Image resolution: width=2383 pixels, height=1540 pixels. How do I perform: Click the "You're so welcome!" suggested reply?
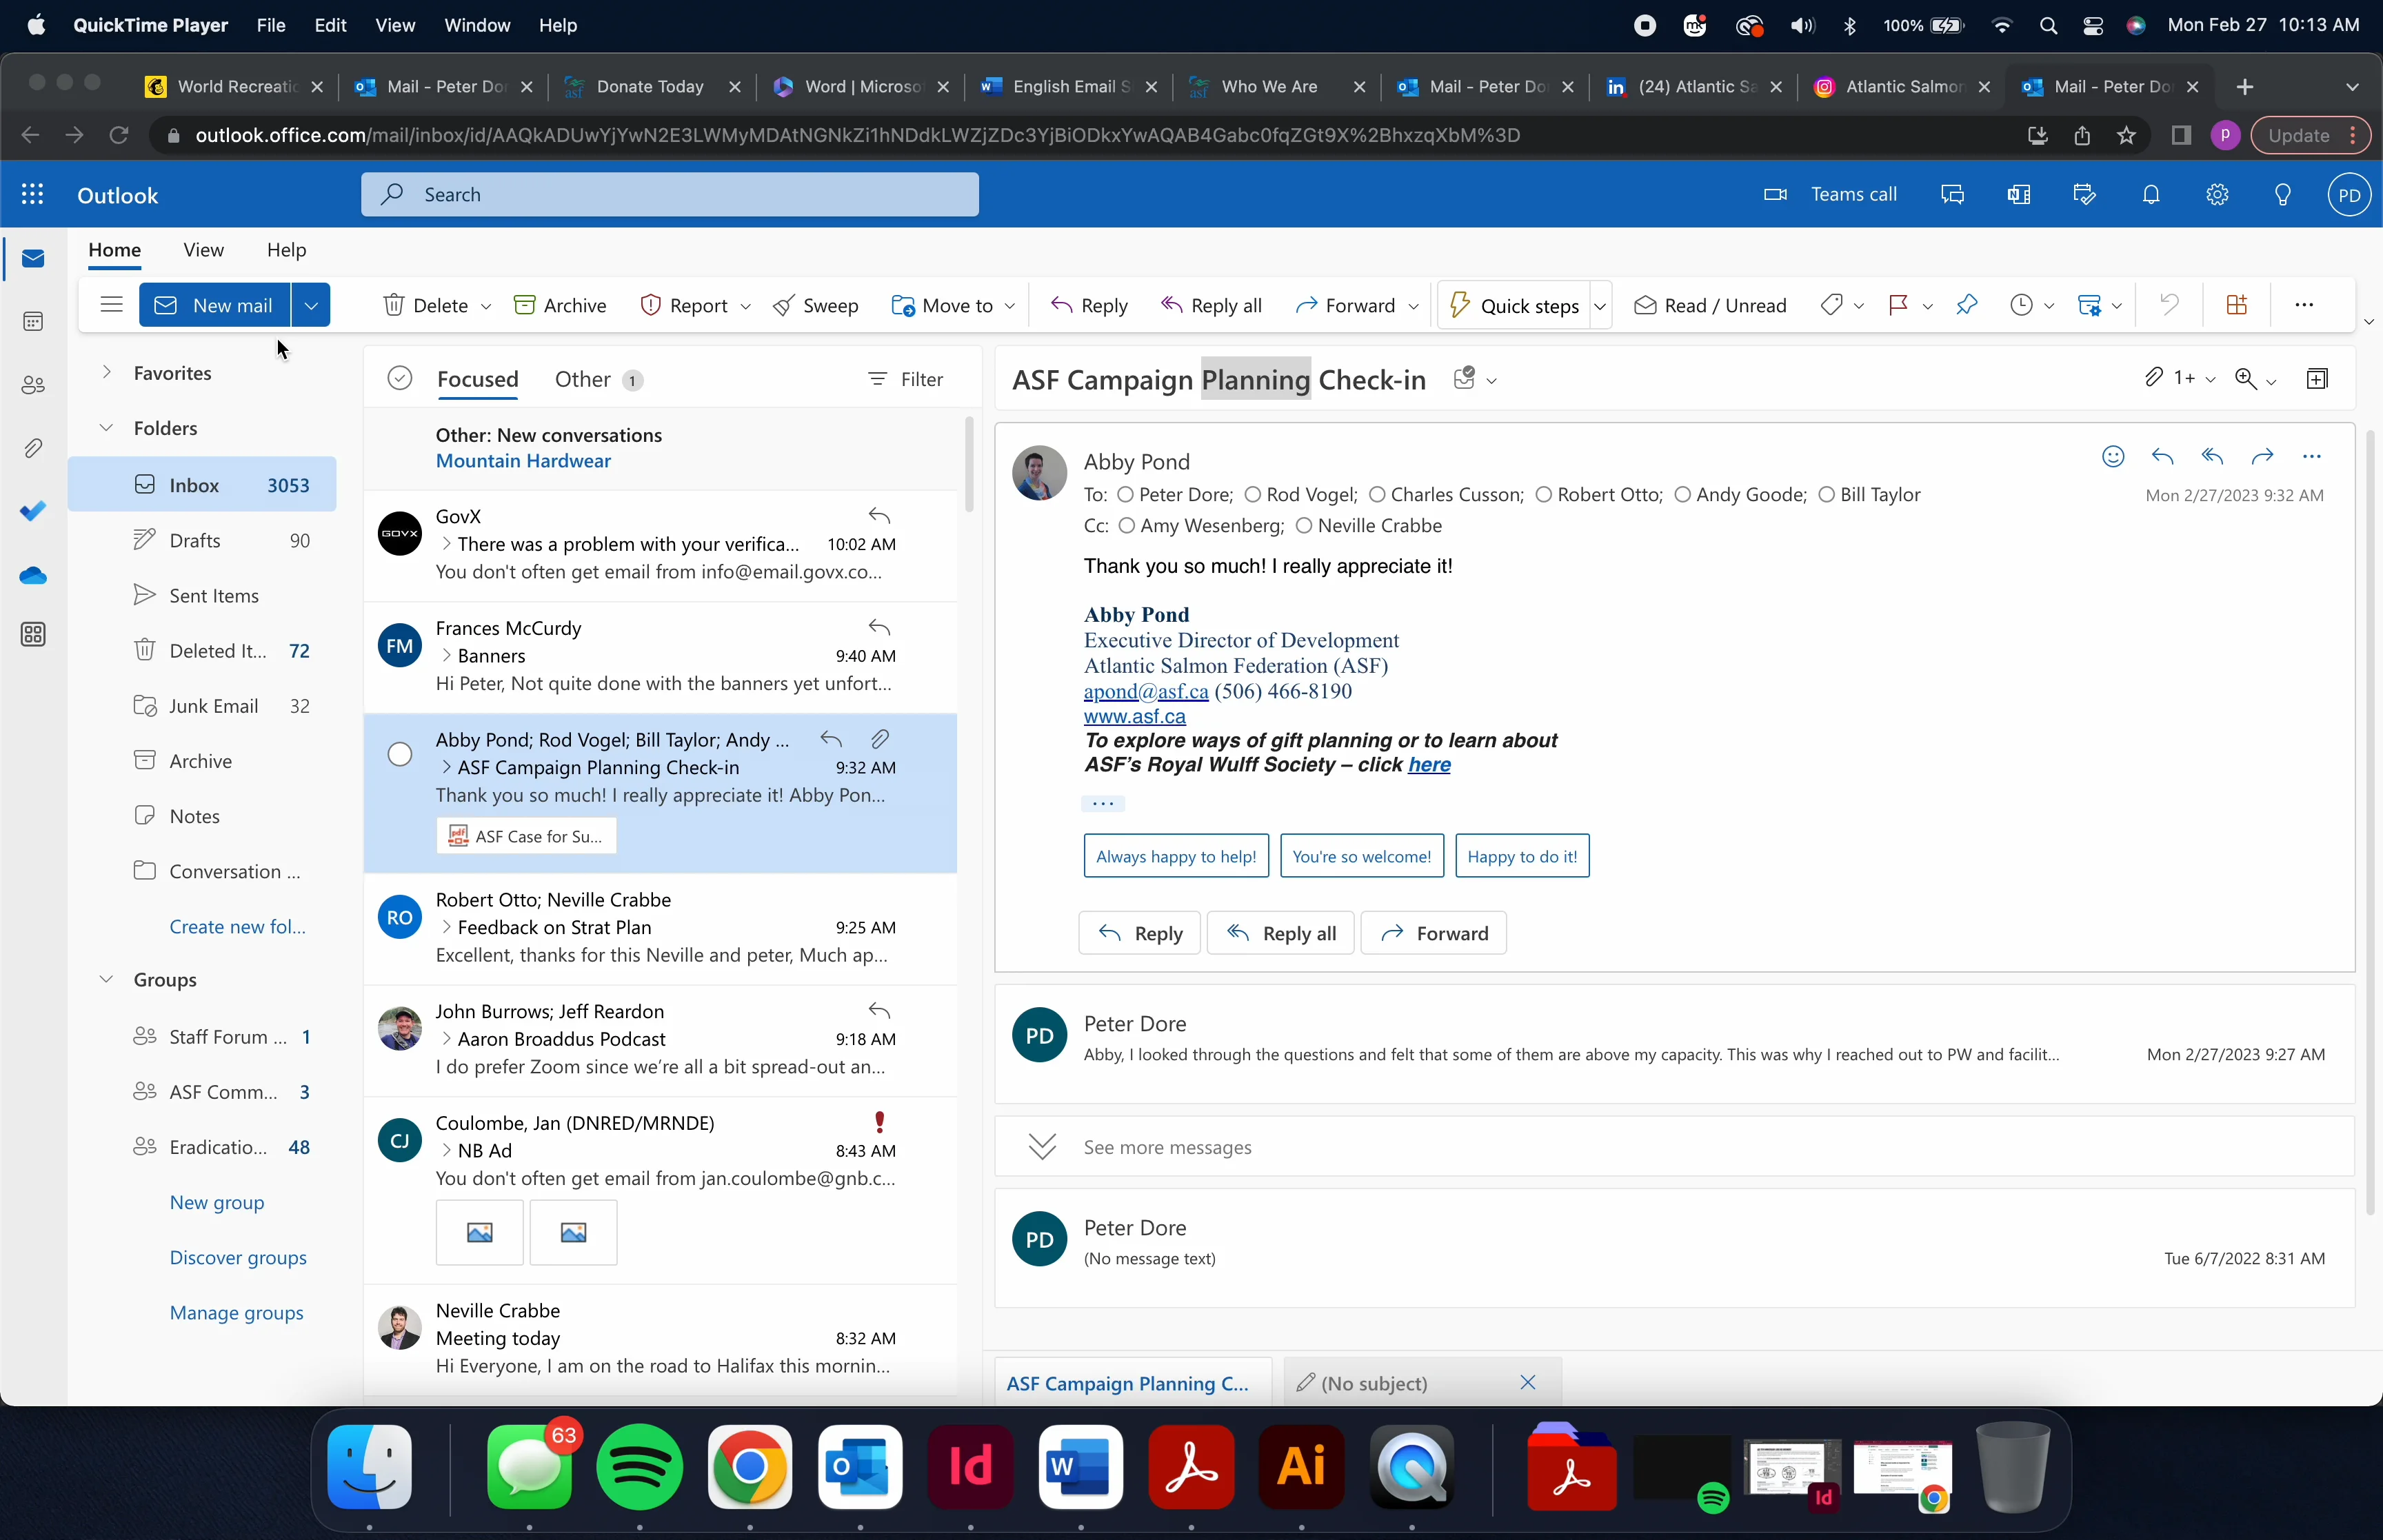(1361, 856)
